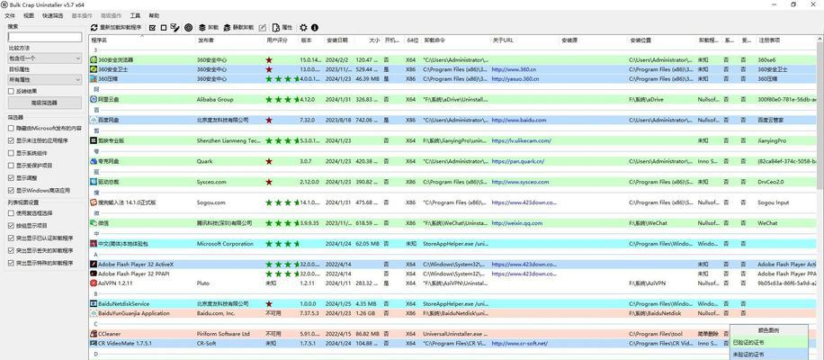Select the 夸克网盘 app icon
824x360 pixels.
(94, 161)
